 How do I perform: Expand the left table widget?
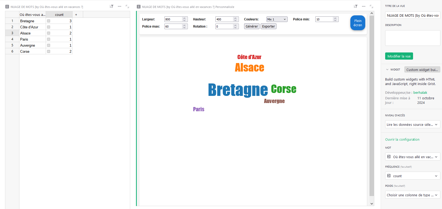click(x=127, y=6)
